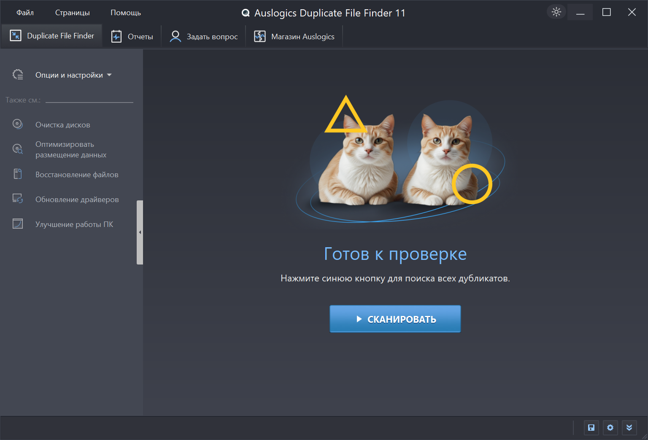
Task: Switch to the Отчеты tab
Action: tap(132, 37)
